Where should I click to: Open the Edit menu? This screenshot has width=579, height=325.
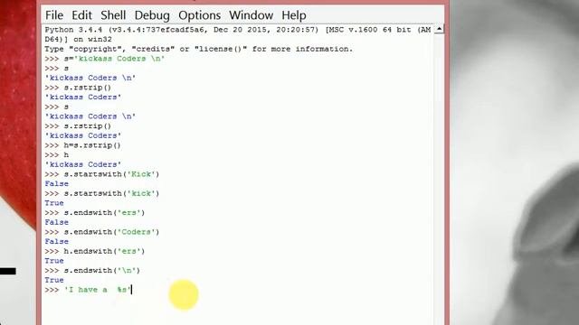pos(81,15)
